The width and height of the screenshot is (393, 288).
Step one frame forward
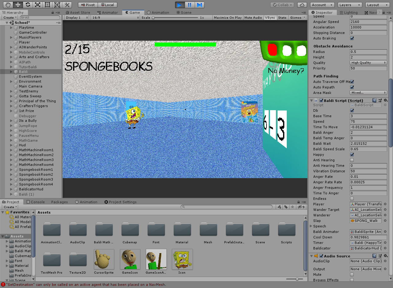click(200, 5)
